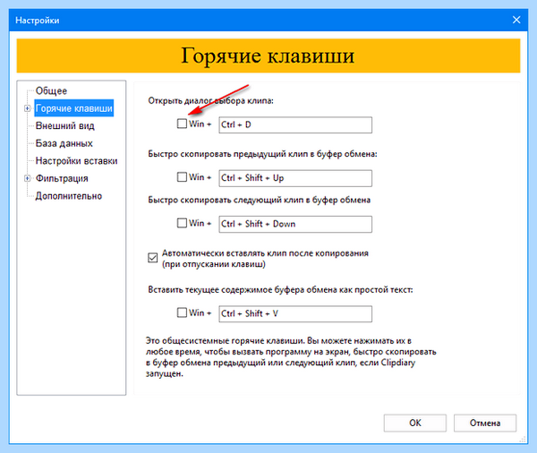Select Горячие клавиши in the settings tree
The height and width of the screenshot is (453, 537).
click(74, 108)
